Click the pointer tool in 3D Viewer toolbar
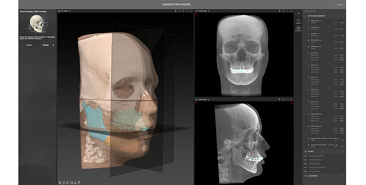 (175, 11)
